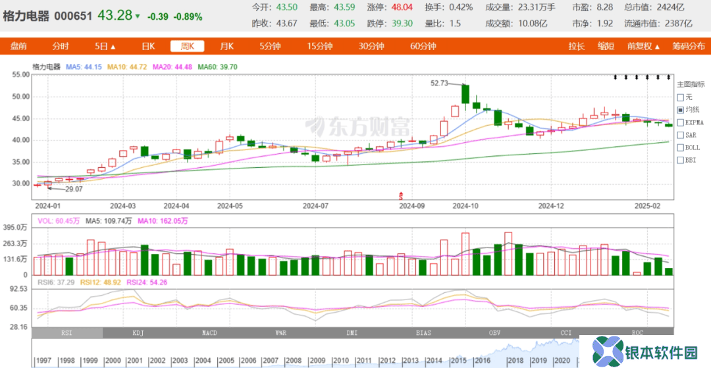Click the RSI6: 37.29 value
711x368 pixels.
tap(55, 282)
